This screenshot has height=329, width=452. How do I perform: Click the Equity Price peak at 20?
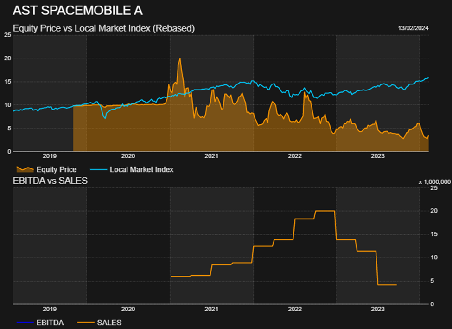[180, 58]
